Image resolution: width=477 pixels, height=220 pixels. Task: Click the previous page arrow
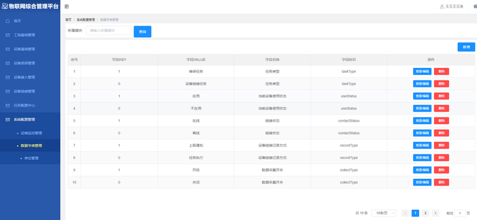point(405,213)
